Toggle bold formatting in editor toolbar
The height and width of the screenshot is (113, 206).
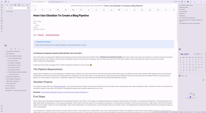pos(81,10)
